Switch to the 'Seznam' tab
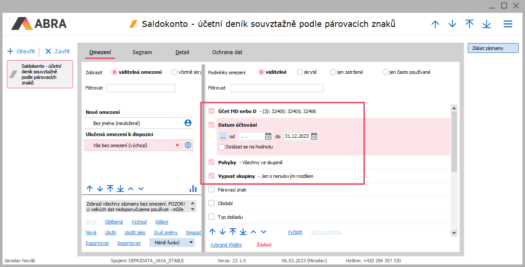 click(142, 52)
